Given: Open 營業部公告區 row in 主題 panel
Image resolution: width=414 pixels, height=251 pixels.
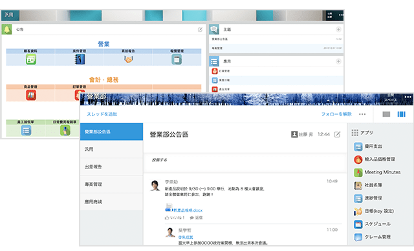Looking at the screenshot, I should tap(276, 39).
